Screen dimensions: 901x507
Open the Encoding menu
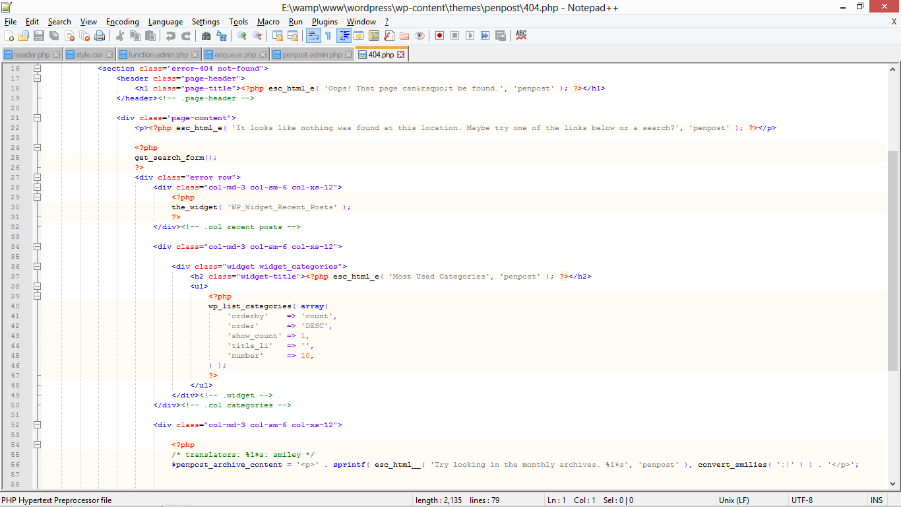[123, 22]
